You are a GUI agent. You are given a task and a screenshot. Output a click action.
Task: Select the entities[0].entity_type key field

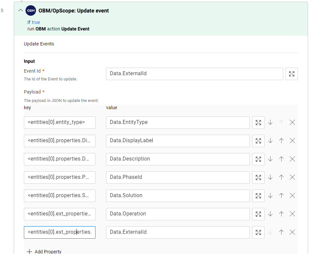pyautogui.click(x=60, y=122)
